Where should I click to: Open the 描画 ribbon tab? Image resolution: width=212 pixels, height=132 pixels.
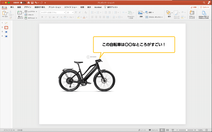coord(19,7)
